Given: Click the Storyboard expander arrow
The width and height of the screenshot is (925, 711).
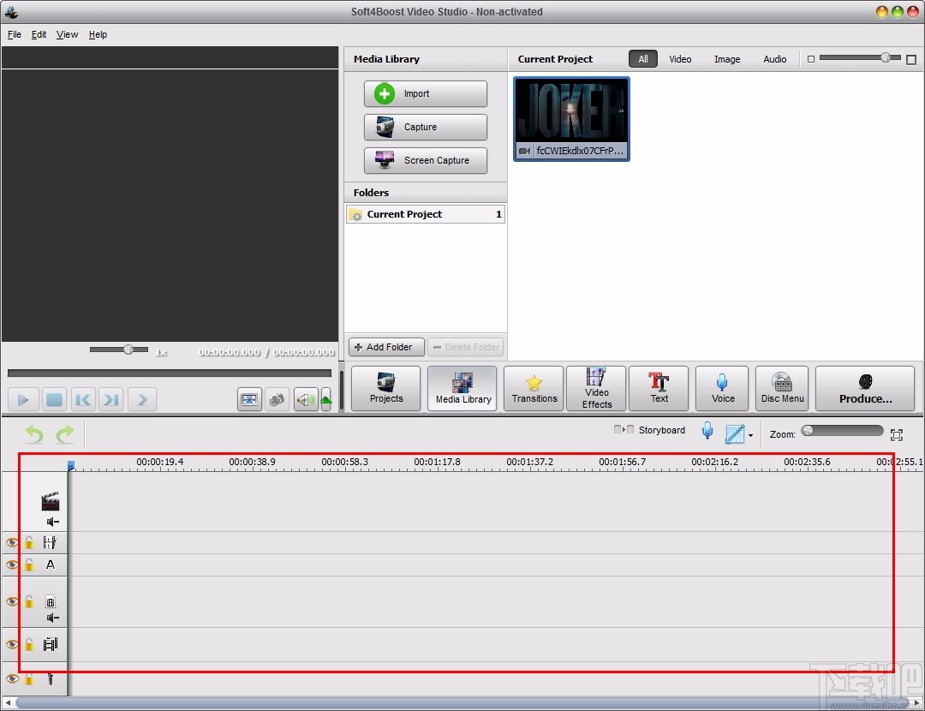Looking at the screenshot, I should 624,430.
